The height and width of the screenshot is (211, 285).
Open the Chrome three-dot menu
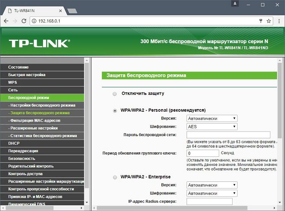point(279,21)
